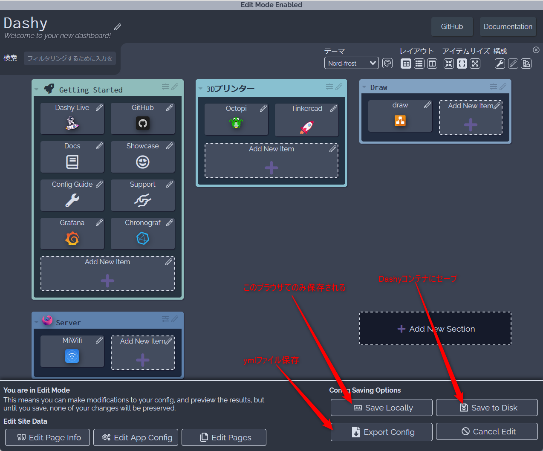Open Getting Started section options sliders icon
This screenshot has height=451, width=543.
(165, 87)
